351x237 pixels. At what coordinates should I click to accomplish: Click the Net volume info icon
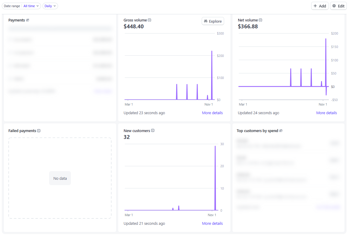pyautogui.click(x=261, y=20)
